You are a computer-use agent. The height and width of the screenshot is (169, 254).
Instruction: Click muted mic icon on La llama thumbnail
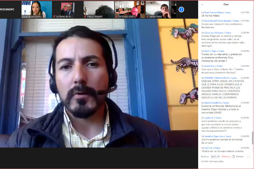tap(54, 16)
